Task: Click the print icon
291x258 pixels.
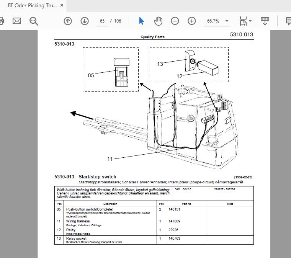Action: tap(2, 21)
